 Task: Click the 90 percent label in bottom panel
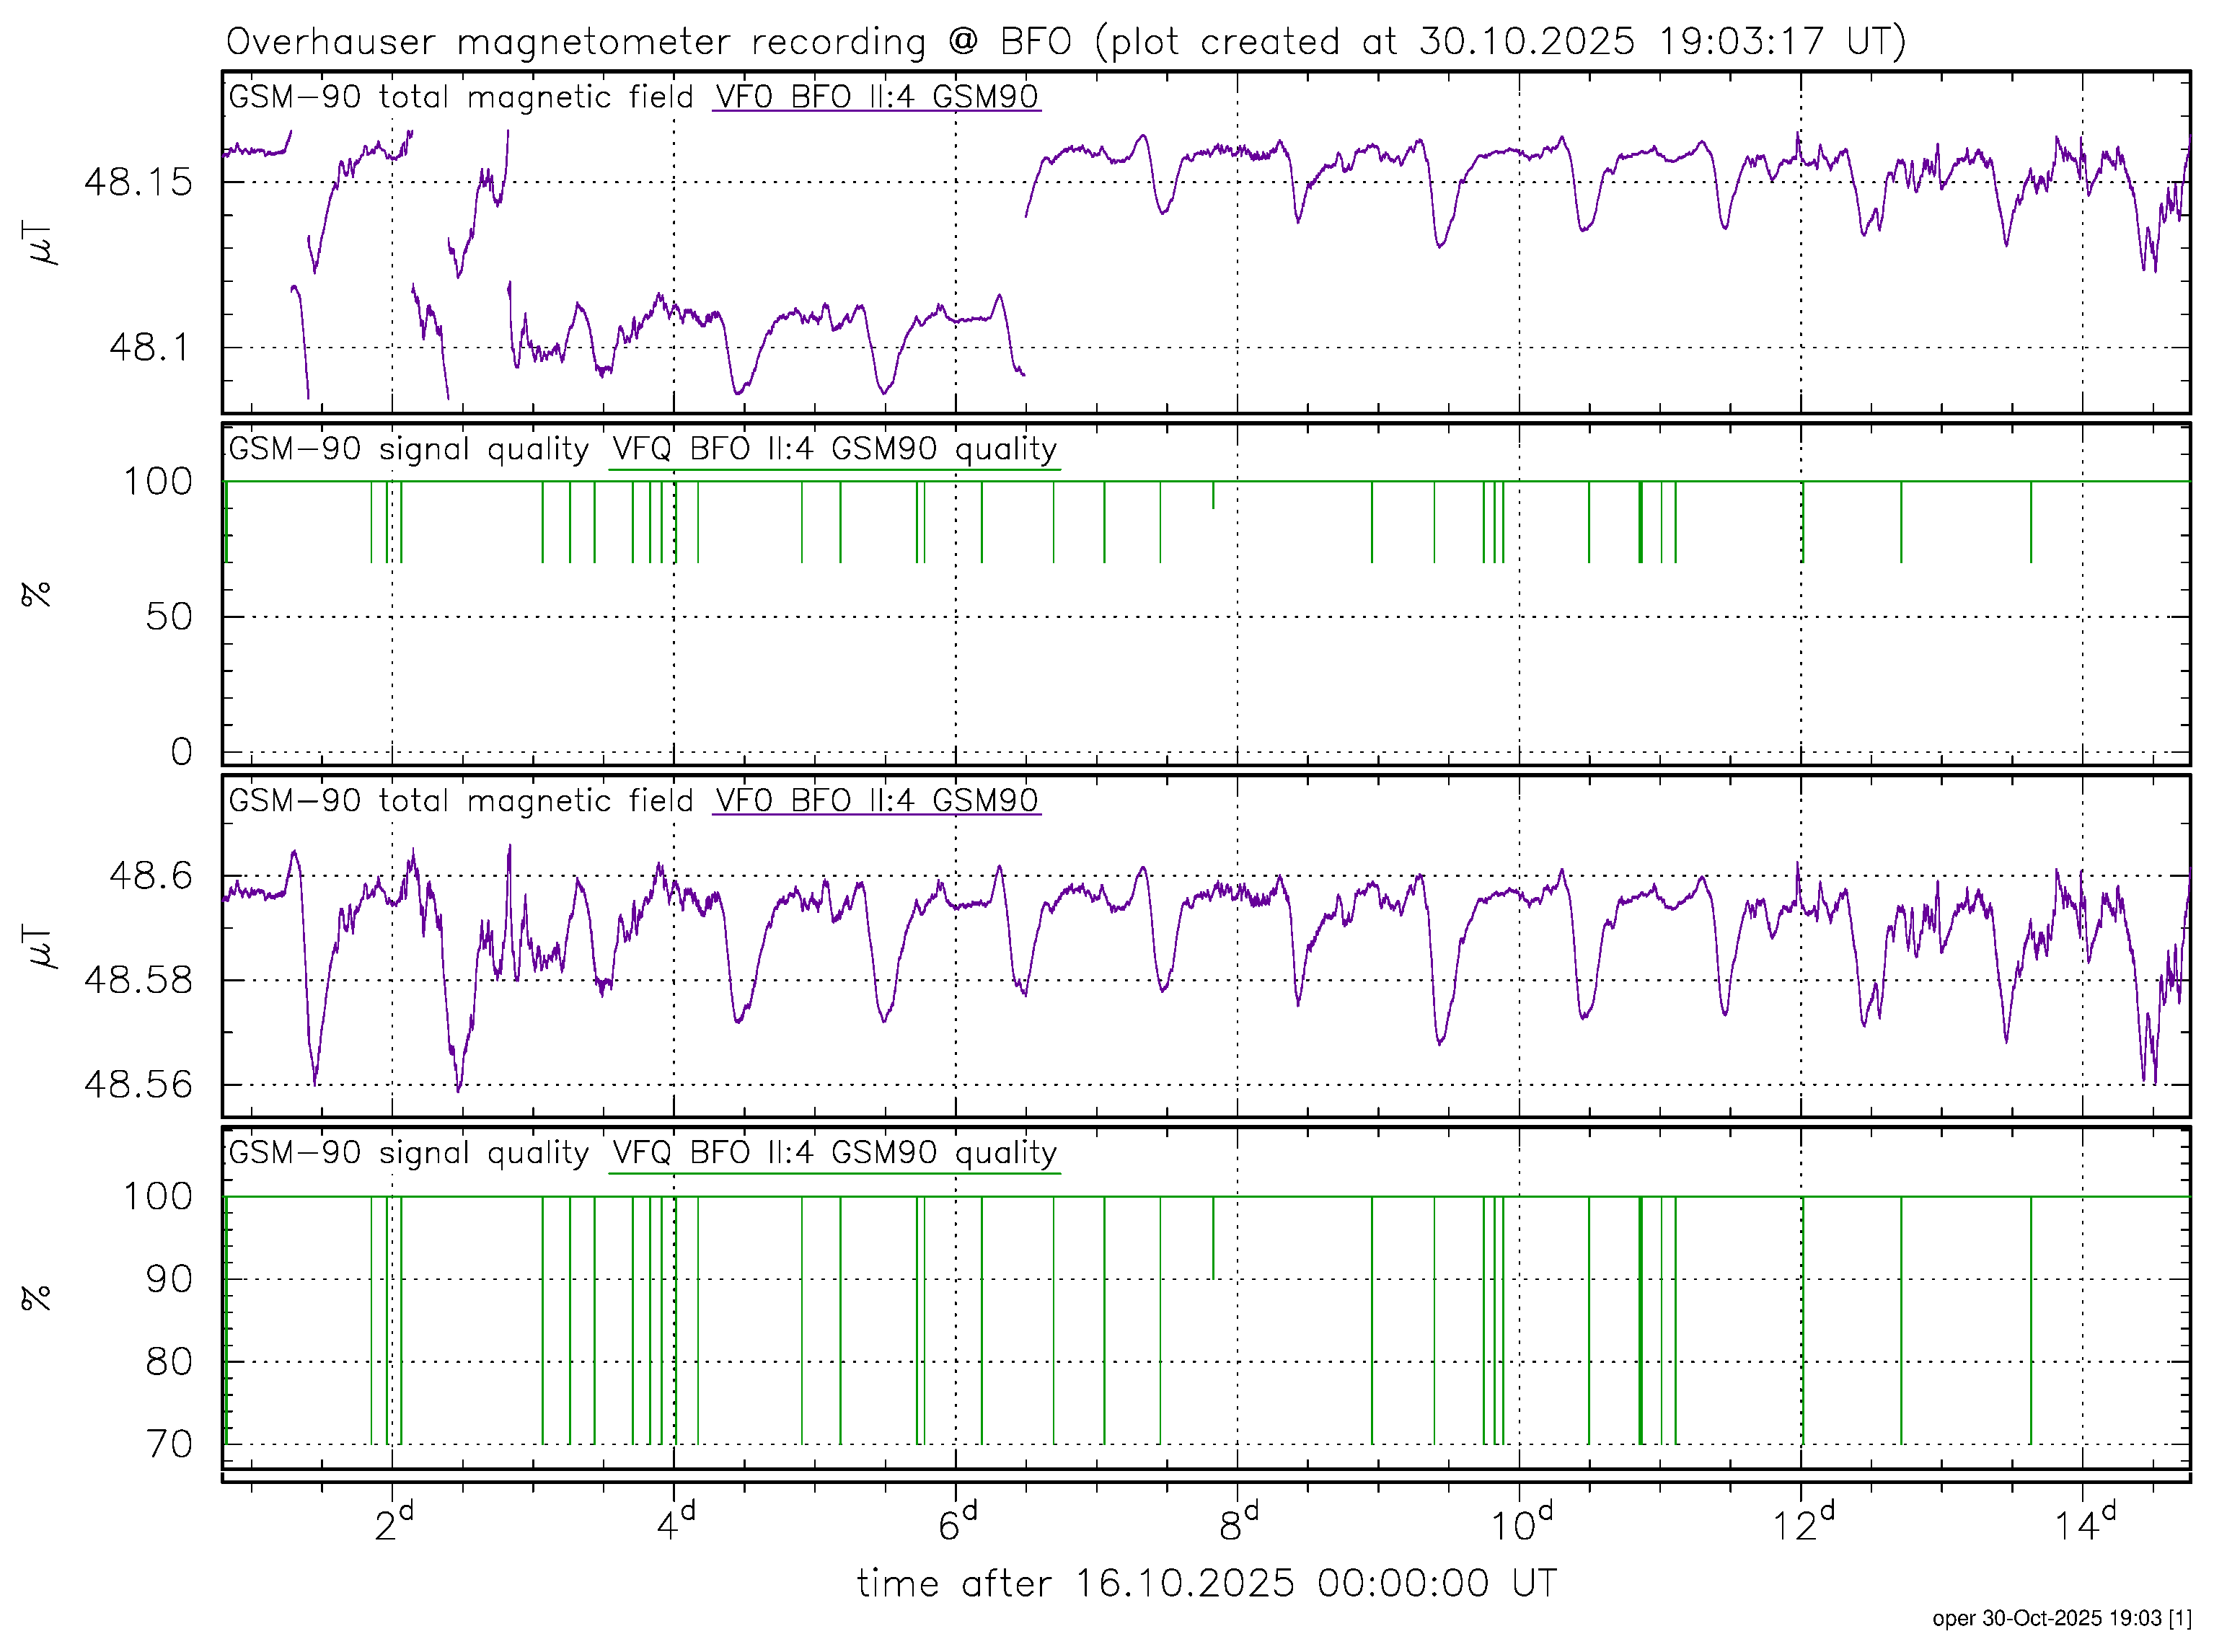[x=168, y=1279]
